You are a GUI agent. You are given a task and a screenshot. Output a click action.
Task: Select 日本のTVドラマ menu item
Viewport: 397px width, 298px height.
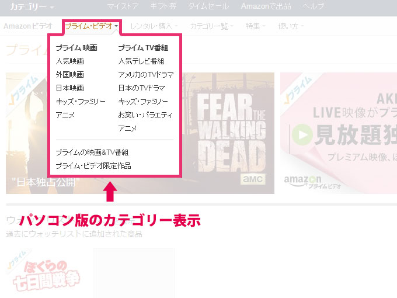[x=141, y=88]
